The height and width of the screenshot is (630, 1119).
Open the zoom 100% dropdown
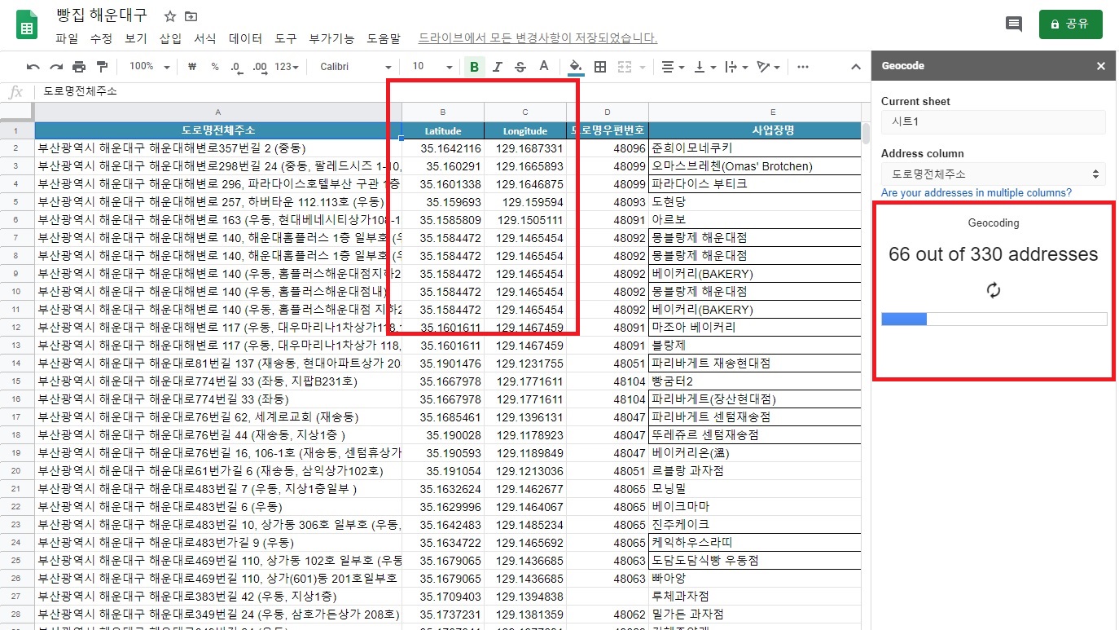(x=150, y=67)
